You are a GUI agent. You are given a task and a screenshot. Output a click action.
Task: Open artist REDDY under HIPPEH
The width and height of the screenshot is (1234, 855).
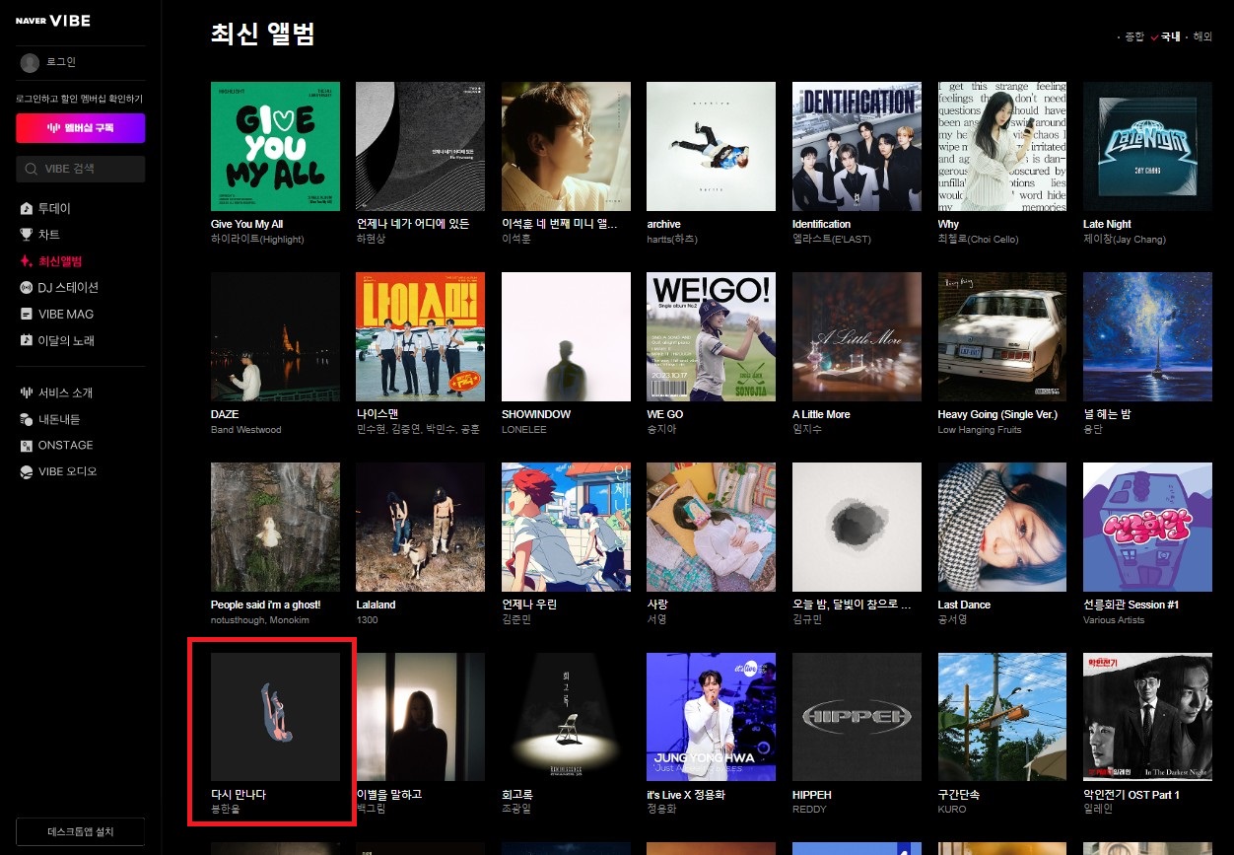click(809, 810)
